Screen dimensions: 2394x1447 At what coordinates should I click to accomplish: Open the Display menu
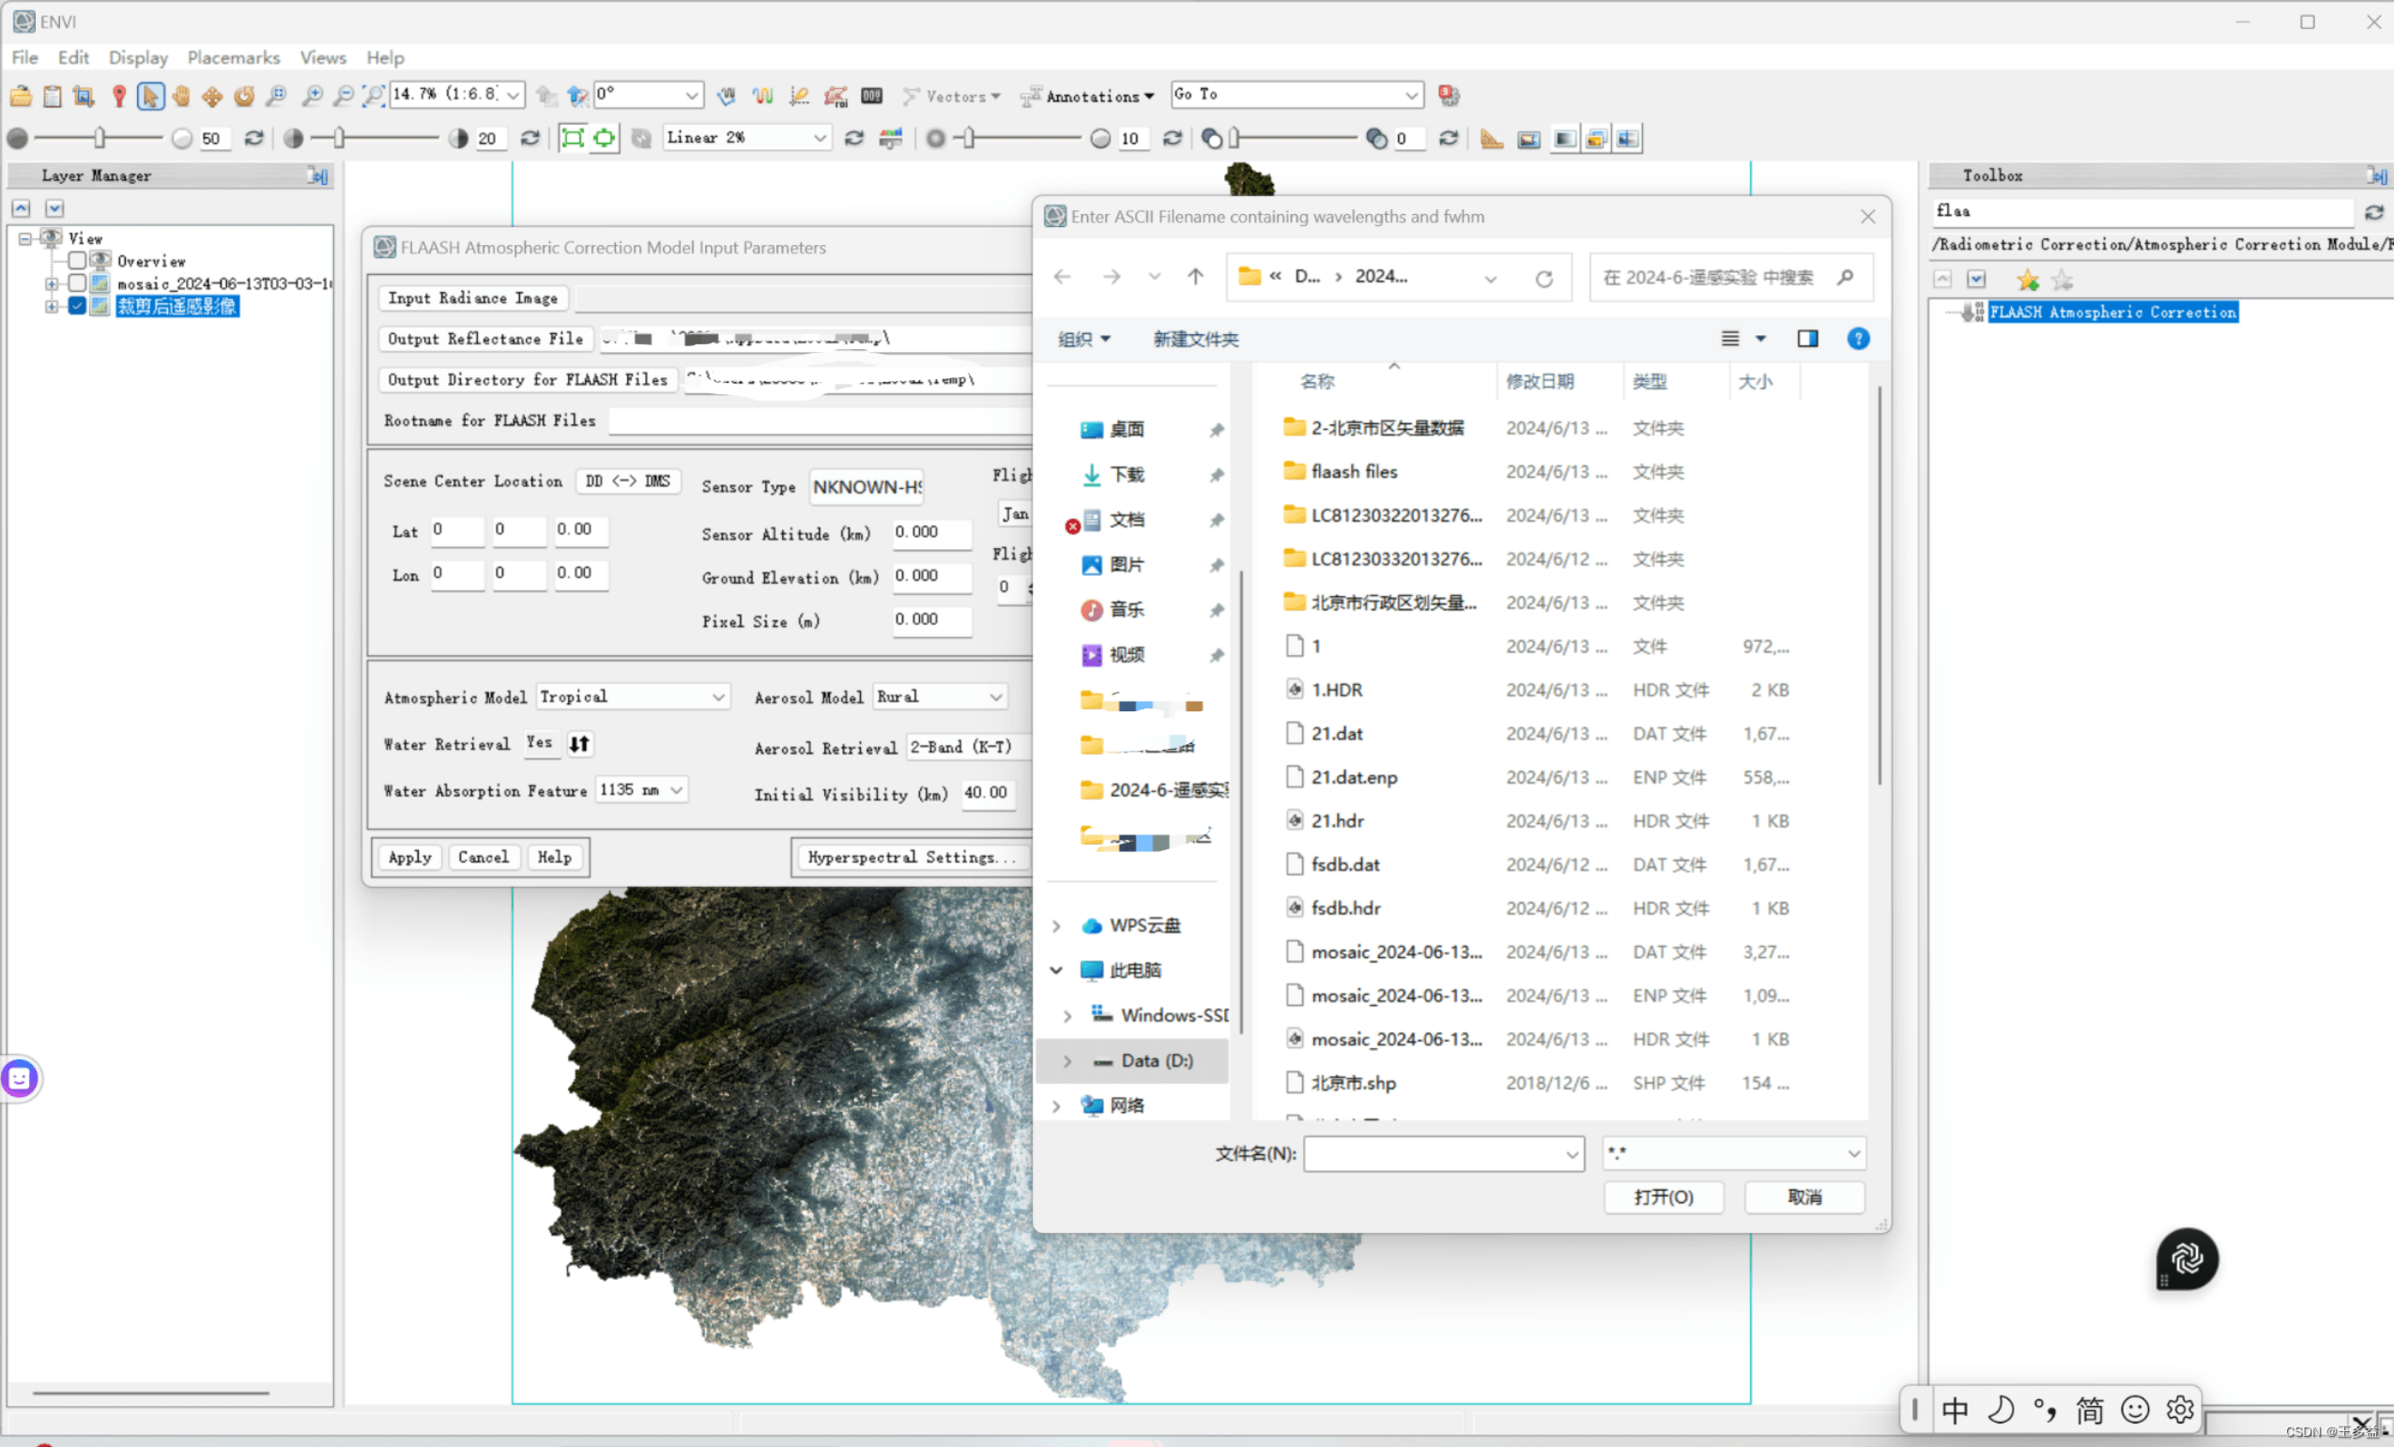(x=138, y=57)
